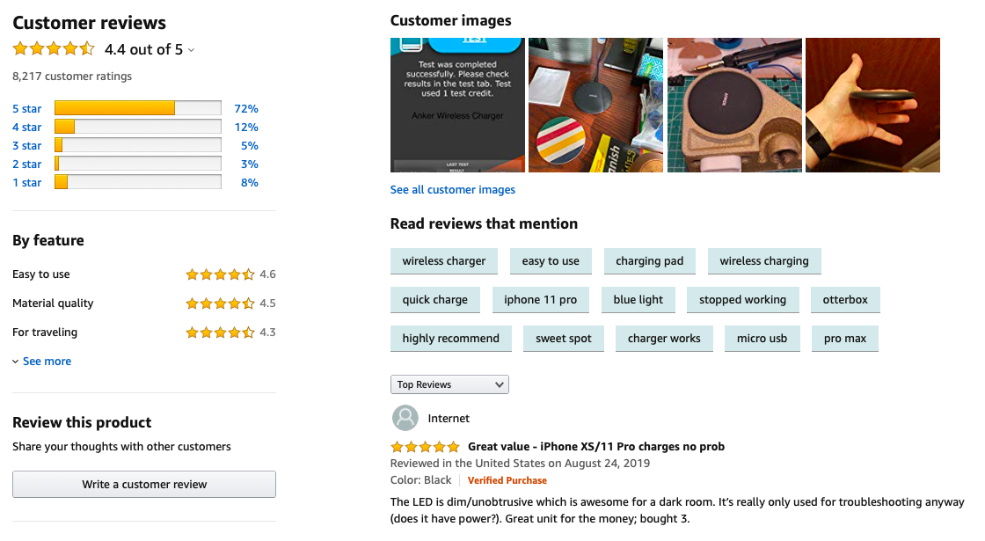985x541 pixels.
Task: Click the 5 star ratings link
Action: (x=26, y=109)
